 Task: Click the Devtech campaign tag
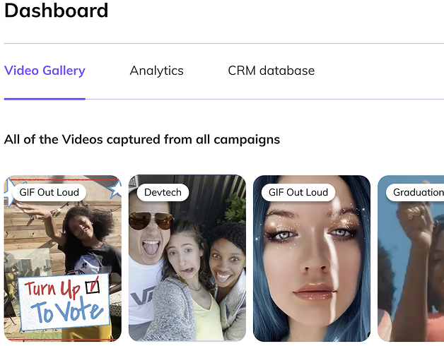point(163,192)
